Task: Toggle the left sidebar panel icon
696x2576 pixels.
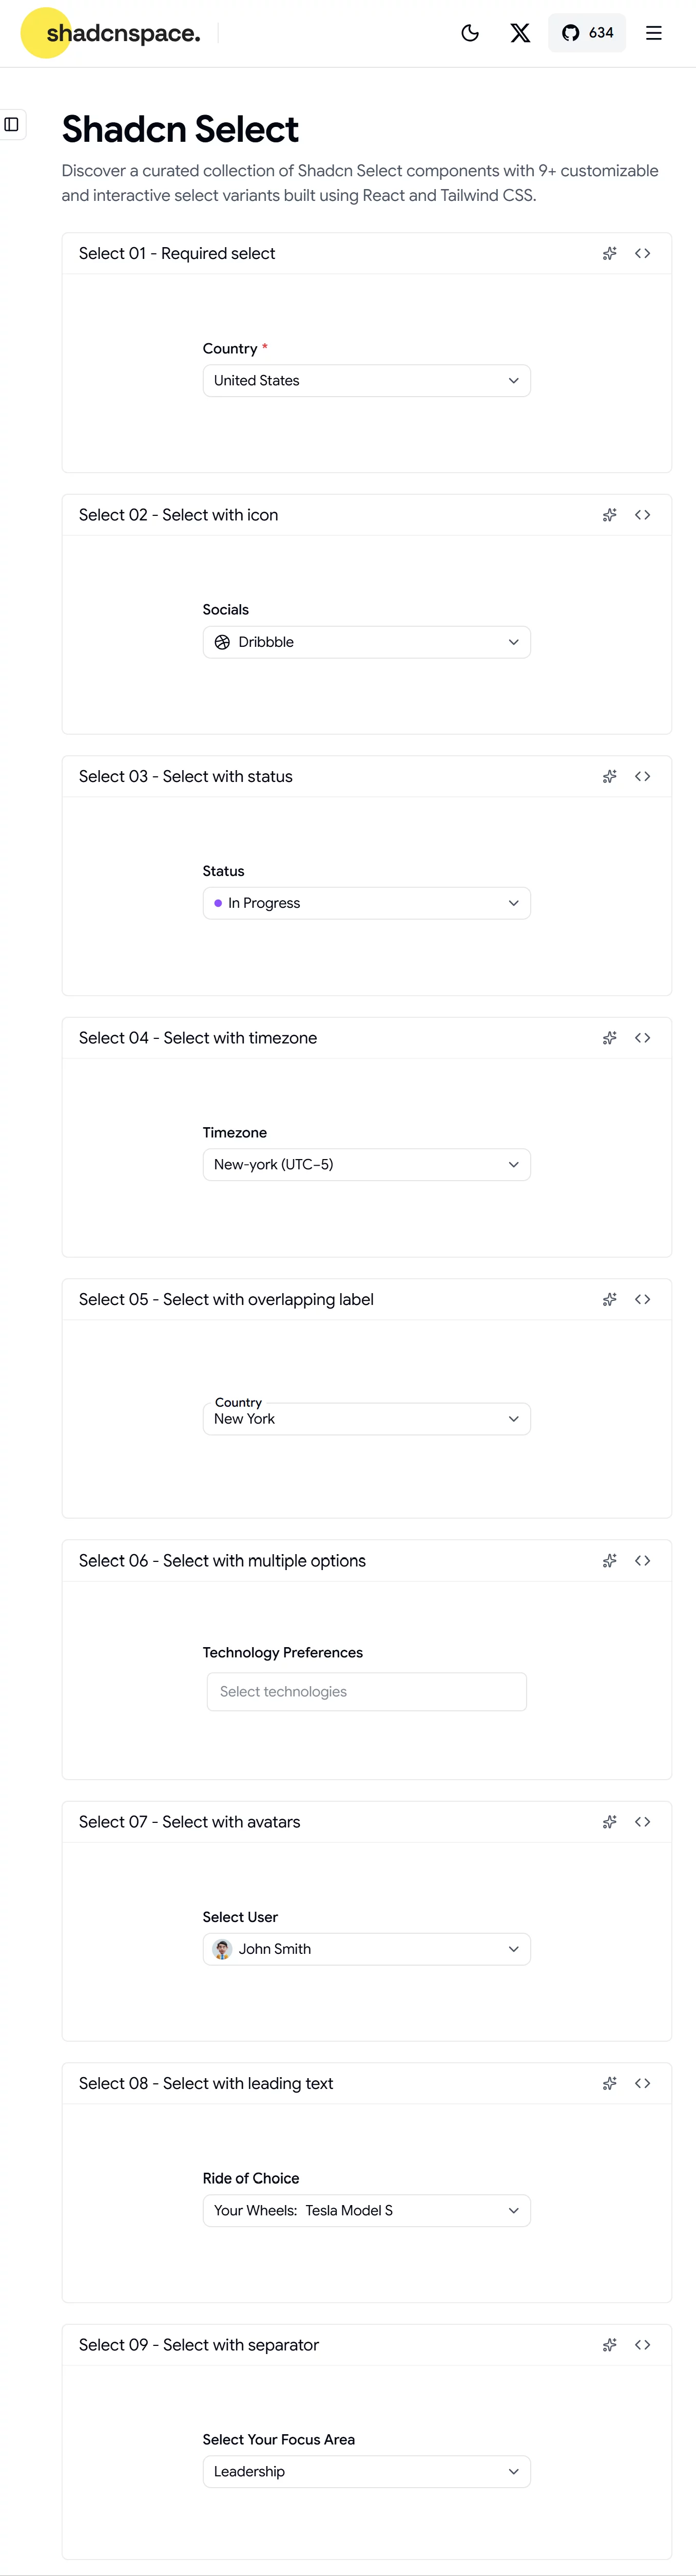Action: (x=12, y=124)
